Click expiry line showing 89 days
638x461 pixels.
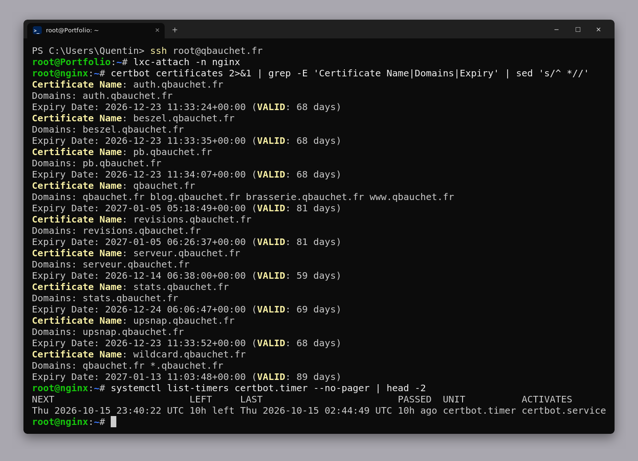click(x=186, y=377)
